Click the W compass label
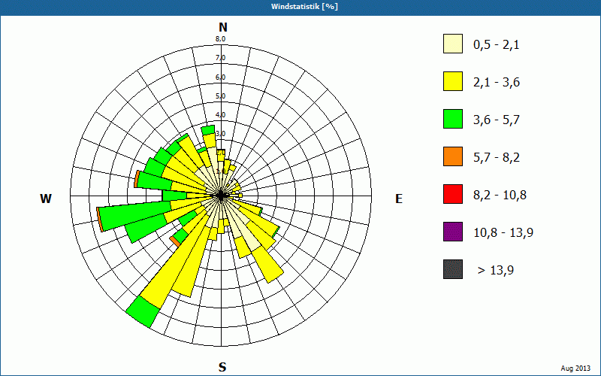The width and height of the screenshot is (601, 376). 46,199
